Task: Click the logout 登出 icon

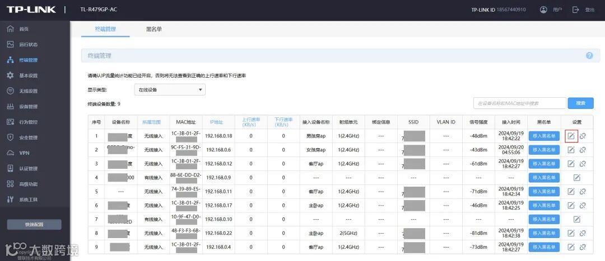Action: click(x=576, y=10)
